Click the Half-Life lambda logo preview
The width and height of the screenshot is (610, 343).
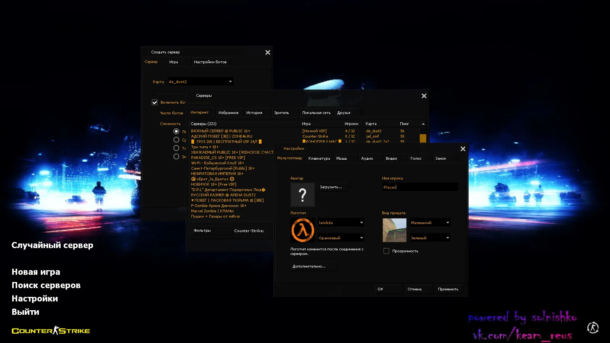point(302,230)
